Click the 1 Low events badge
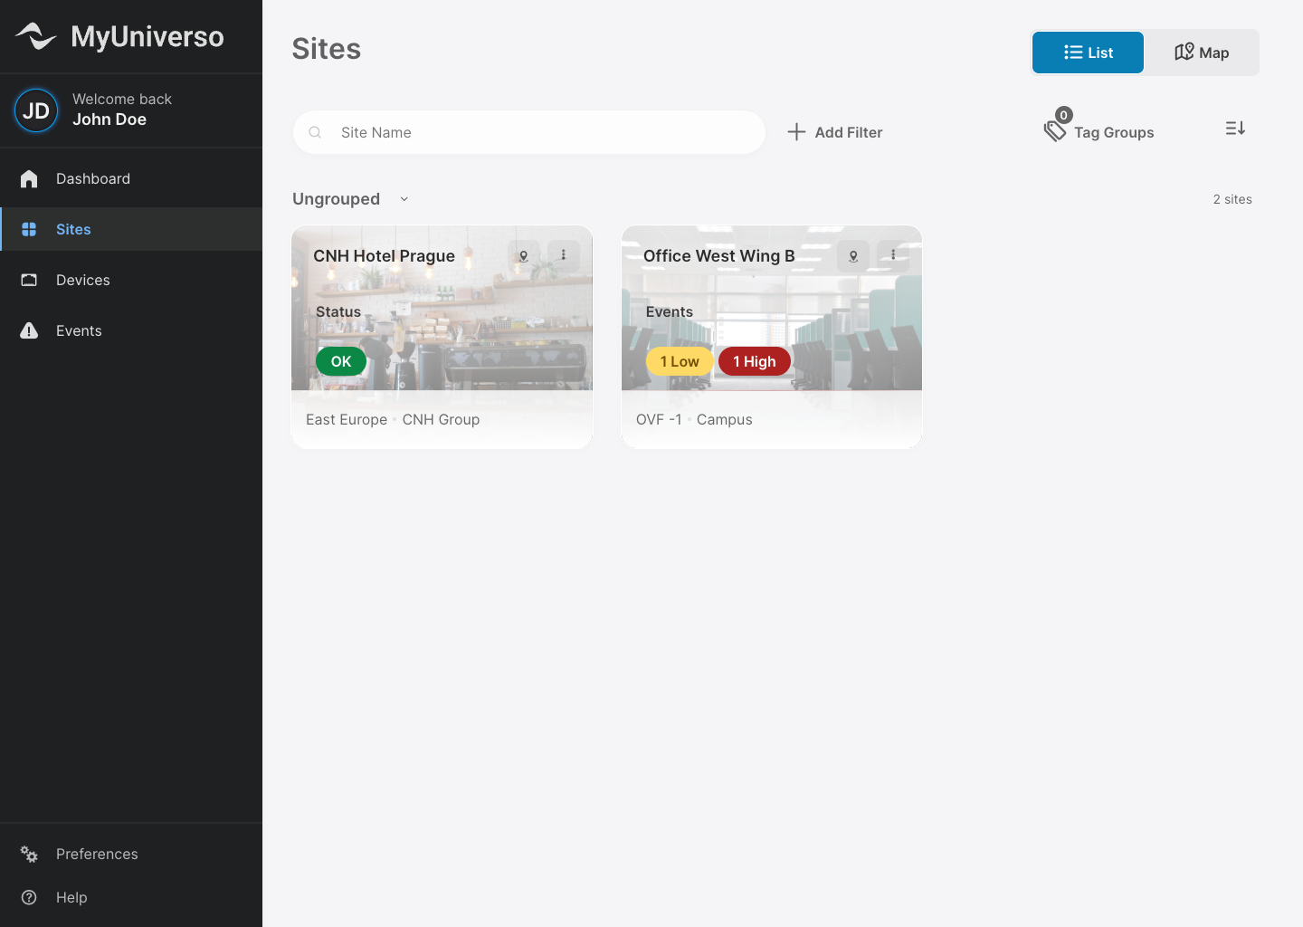This screenshot has width=1303, height=927. pyautogui.click(x=680, y=361)
